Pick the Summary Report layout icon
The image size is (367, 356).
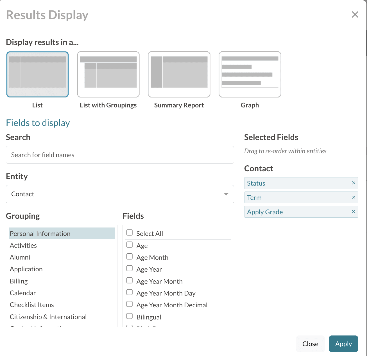pos(179,75)
